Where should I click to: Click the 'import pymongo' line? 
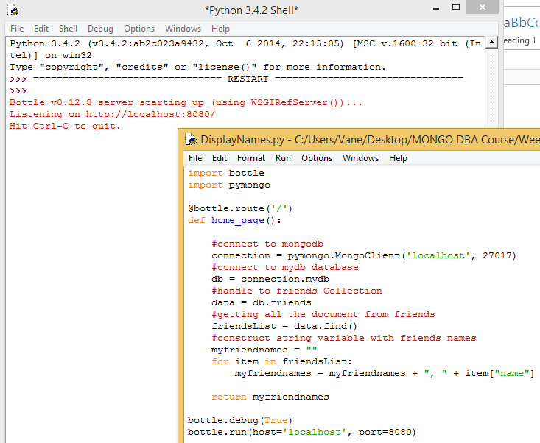pyautogui.click(x=229, y=185)
